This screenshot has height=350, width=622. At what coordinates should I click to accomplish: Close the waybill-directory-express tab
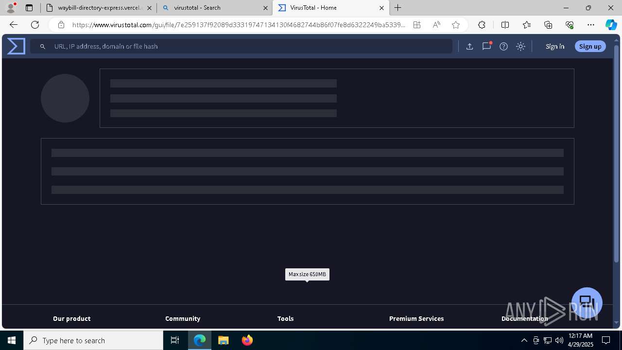click(x=149, y=8)
